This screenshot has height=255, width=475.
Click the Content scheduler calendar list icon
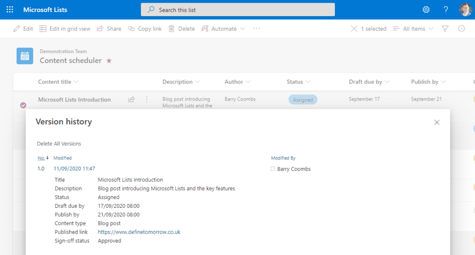(25, 56)
